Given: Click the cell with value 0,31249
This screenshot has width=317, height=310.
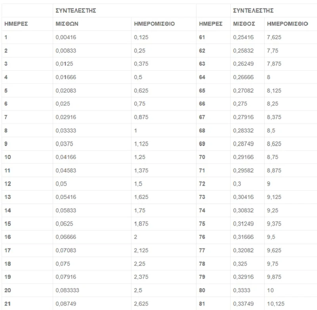Looking at the screenshot, I should pyautogui.click(x=244, y=224).
